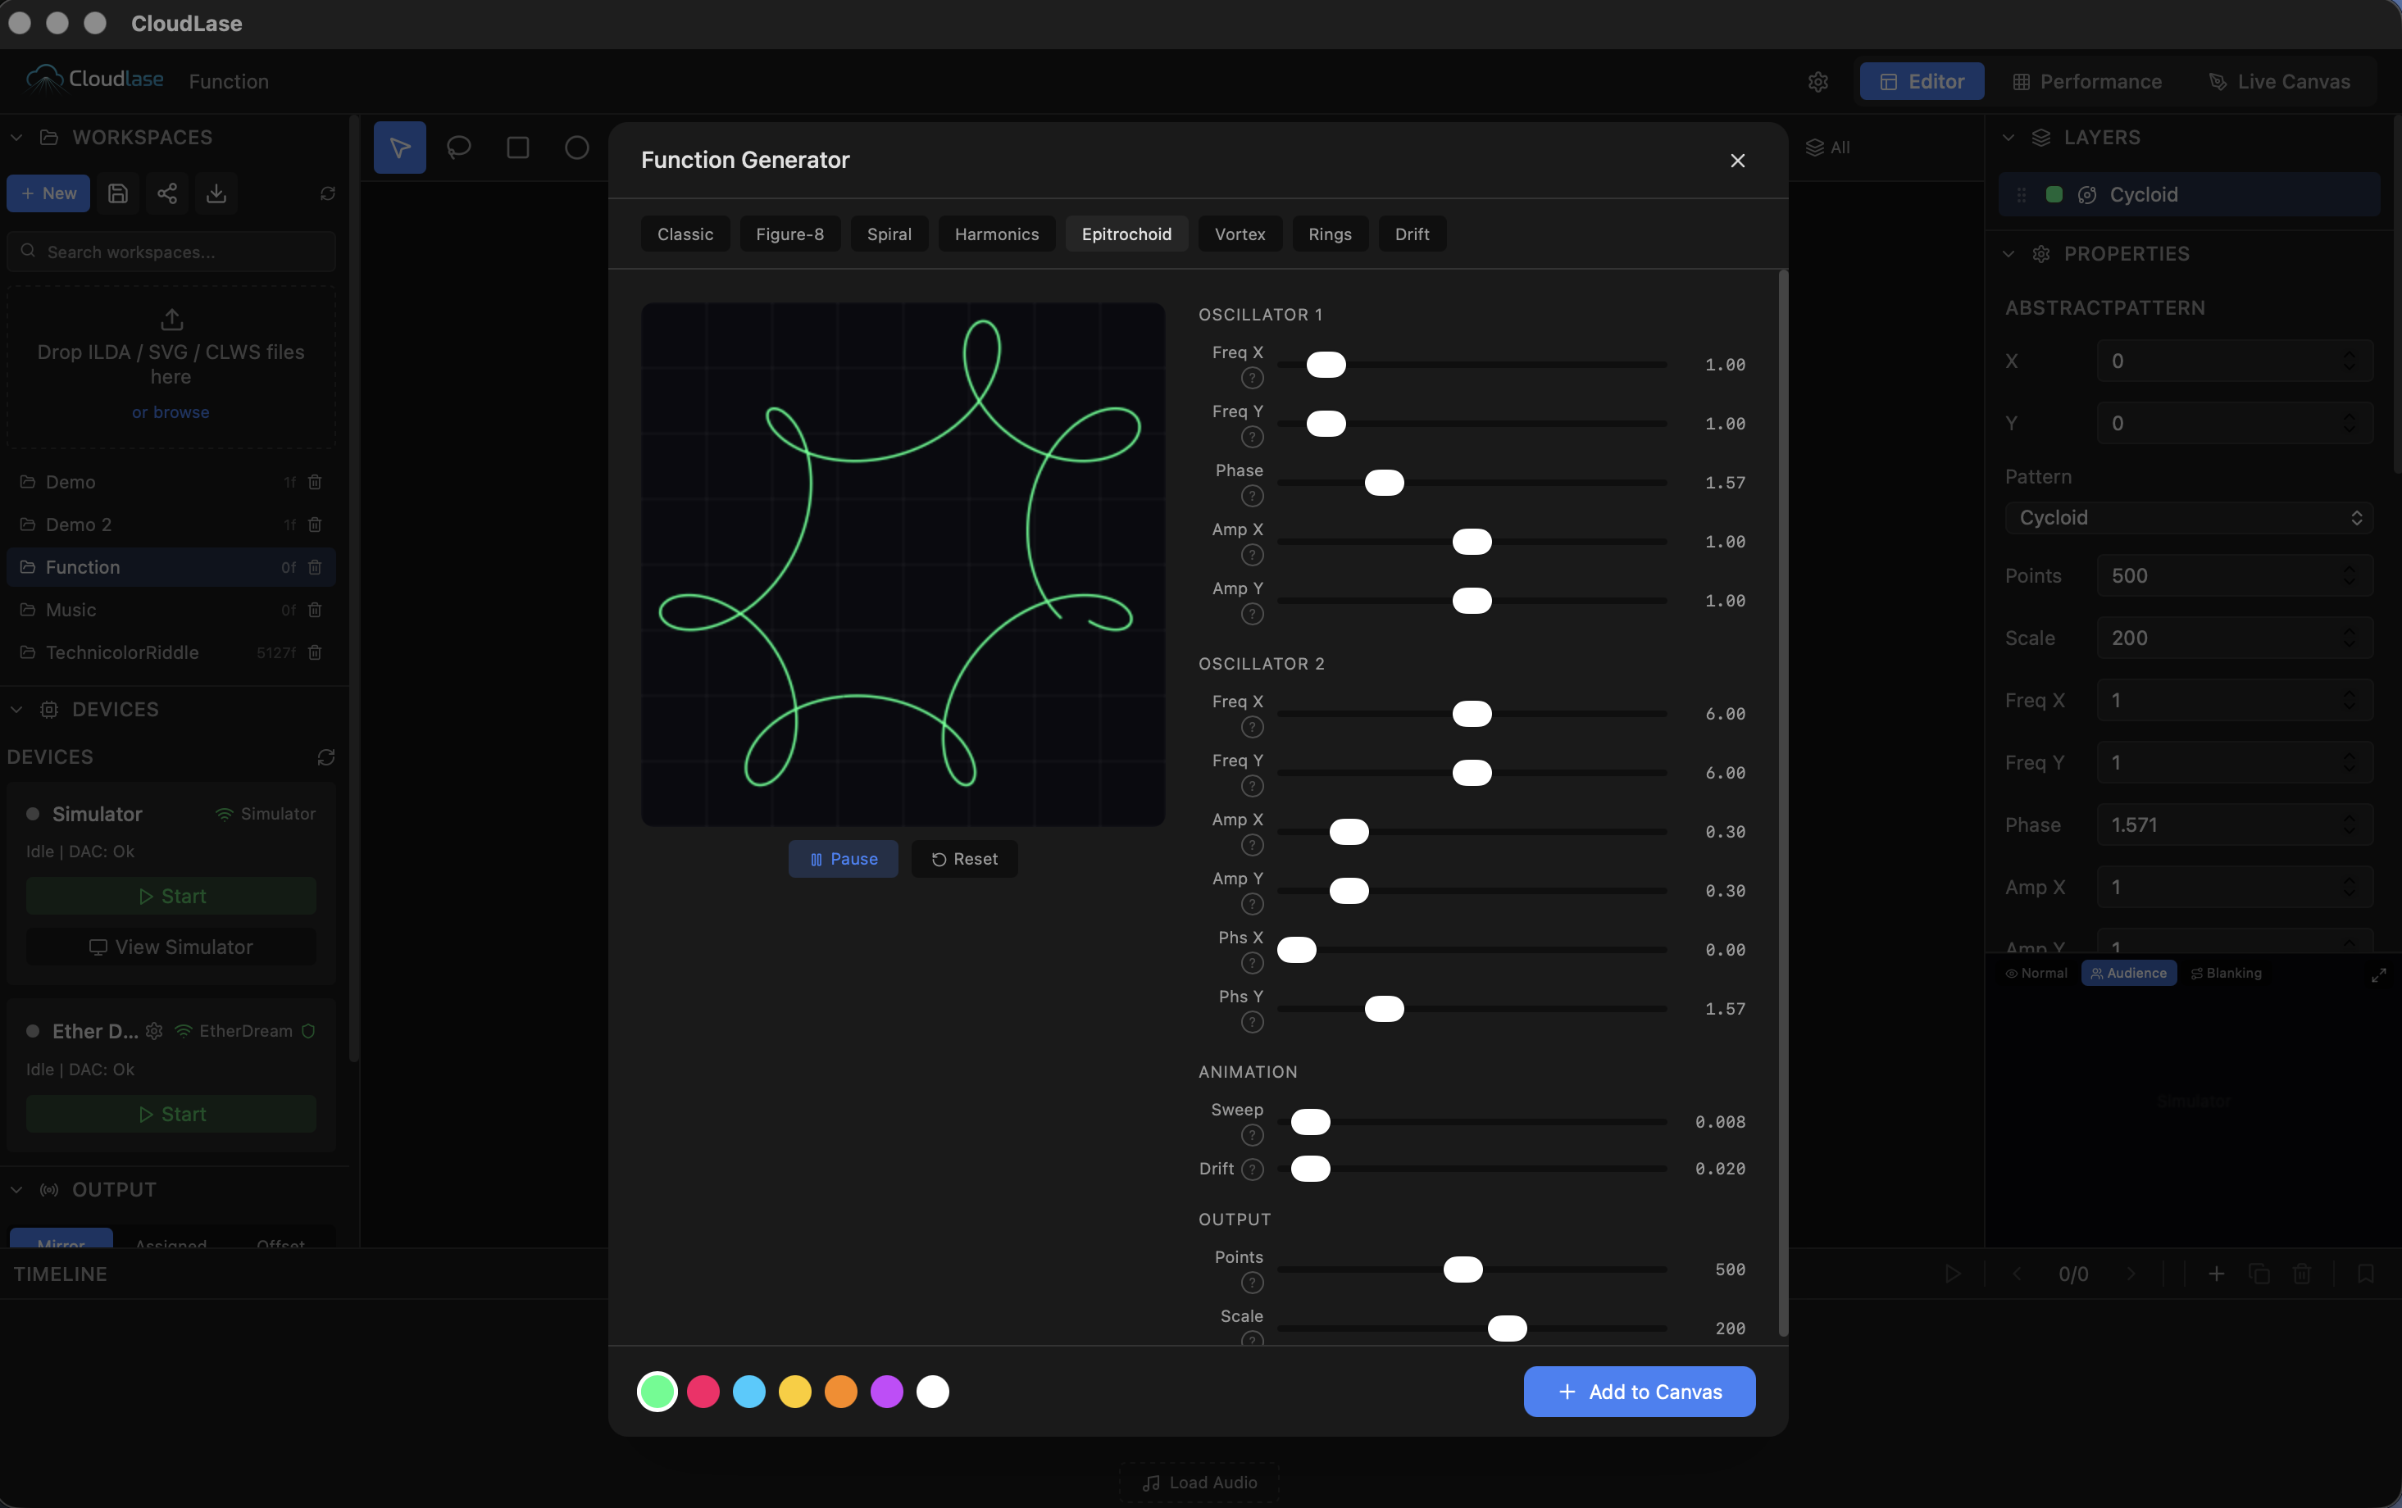
Task: Start the Simulator device
Action: [x=171, y=895]
